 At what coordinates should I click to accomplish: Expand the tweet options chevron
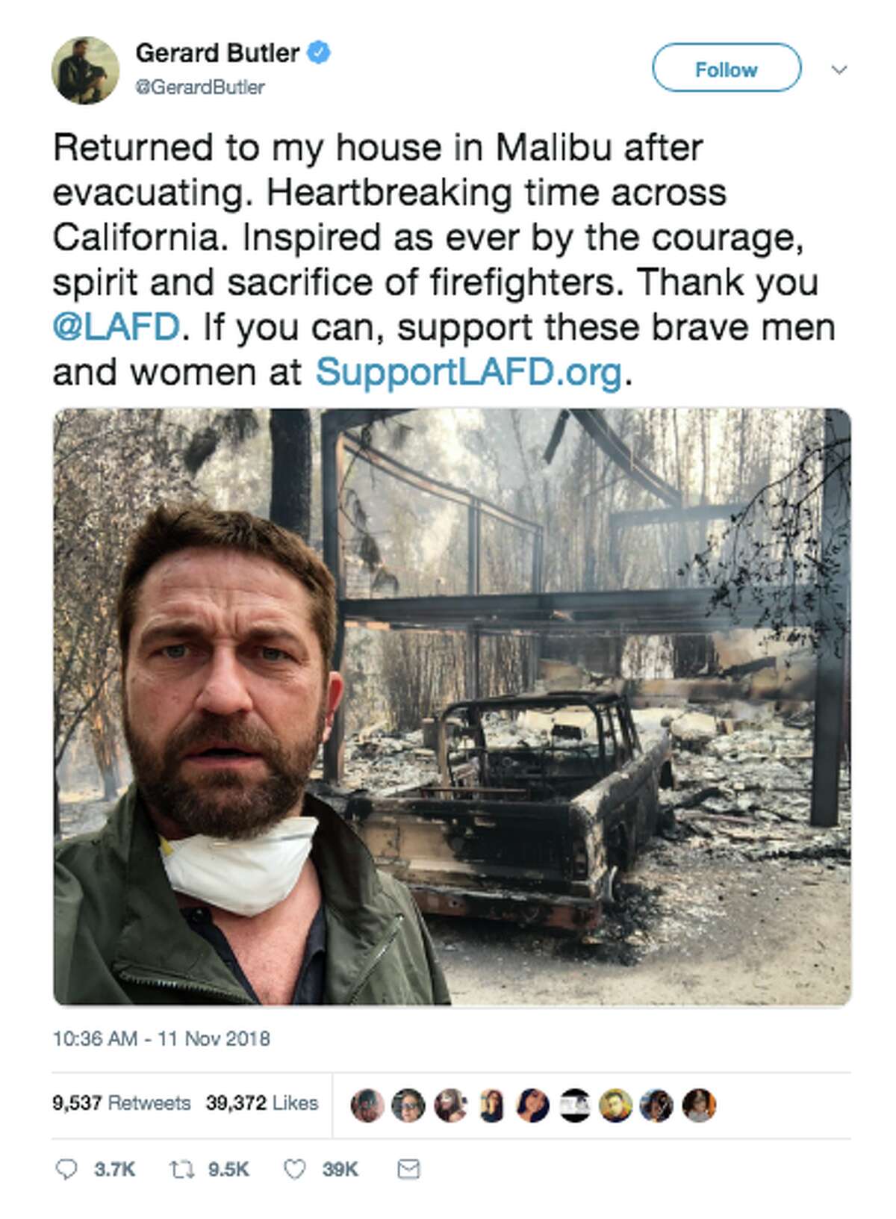click(839, 69)
